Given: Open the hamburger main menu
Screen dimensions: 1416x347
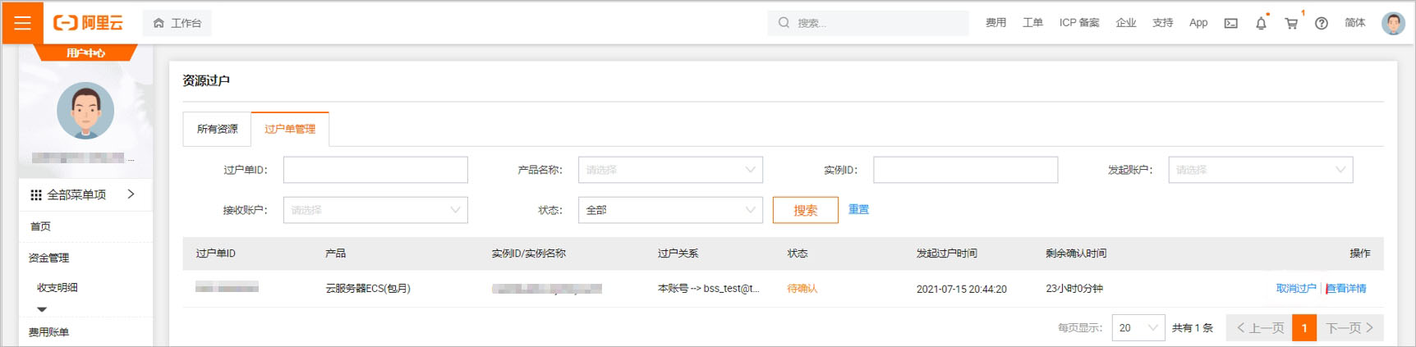Looking at the screenshot, I should (22, 23).
